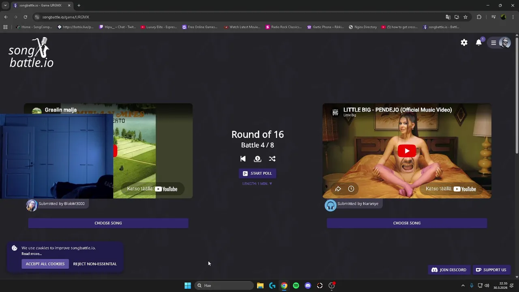519x292 pixels.
Task: Open a new browser tab
Action: [79, 5]
